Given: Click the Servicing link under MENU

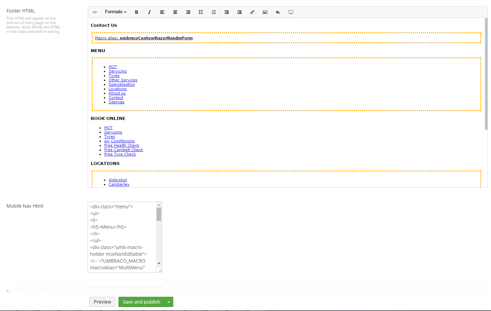Looking at the screenshot, I should tap(117, 71).
